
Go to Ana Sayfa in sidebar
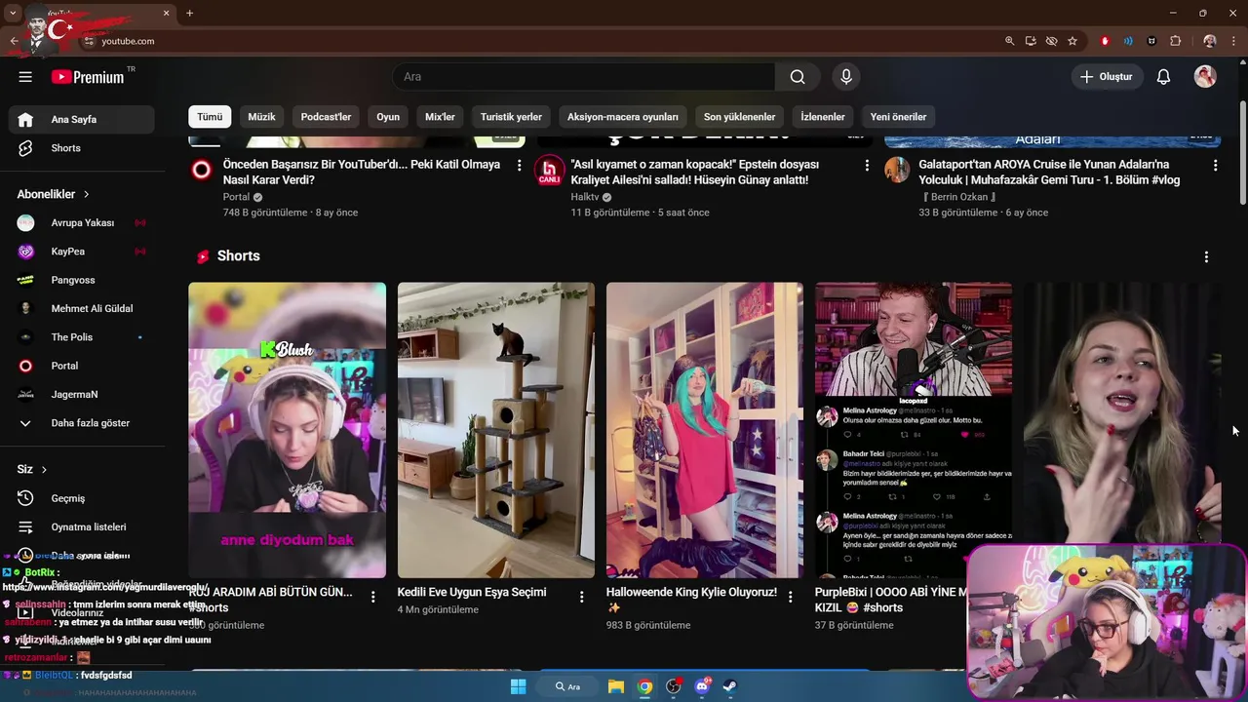pyautogui.click(x=82, y=119)
